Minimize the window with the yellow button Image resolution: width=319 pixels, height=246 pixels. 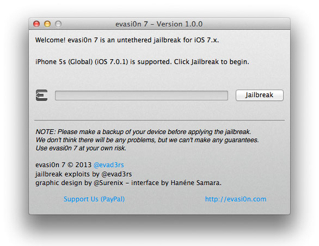[x=47, y=24]
